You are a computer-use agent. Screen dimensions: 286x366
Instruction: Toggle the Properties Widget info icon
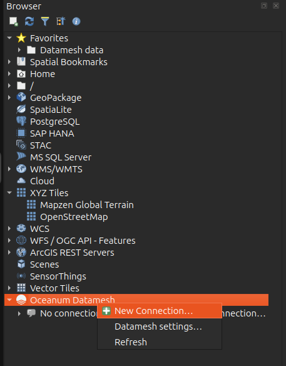pos(76,21)
